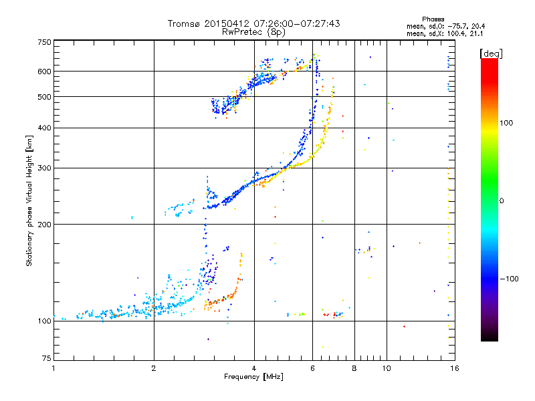
Task: Click the 'Phases' header text
Action: click(433, 19)
